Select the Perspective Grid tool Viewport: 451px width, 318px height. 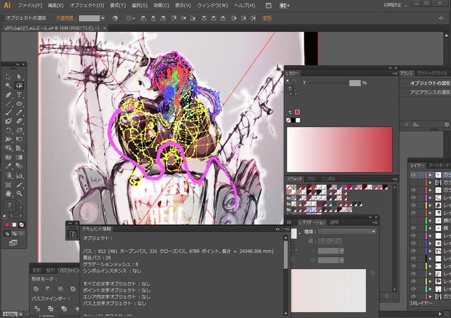19,148
